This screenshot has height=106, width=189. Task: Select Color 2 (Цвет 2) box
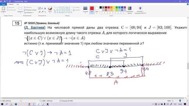pyautogui.click(x=97, y=10)
